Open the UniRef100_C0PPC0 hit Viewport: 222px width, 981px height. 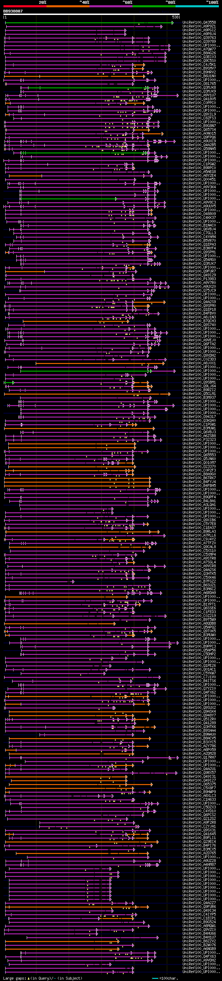[199, 103]
